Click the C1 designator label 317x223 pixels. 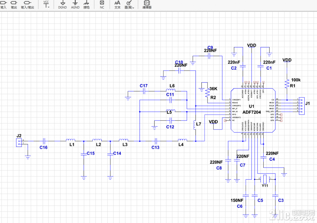[269, 68]
